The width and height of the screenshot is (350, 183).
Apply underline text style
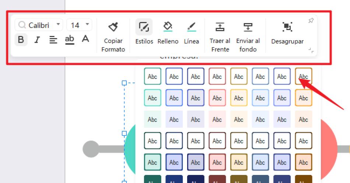69,39
